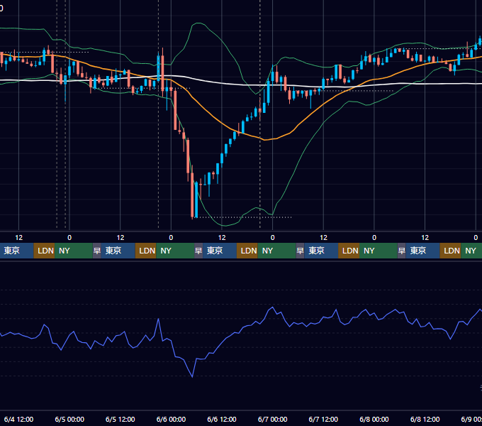Select the LDN session block on 6/4

(44, 251)
